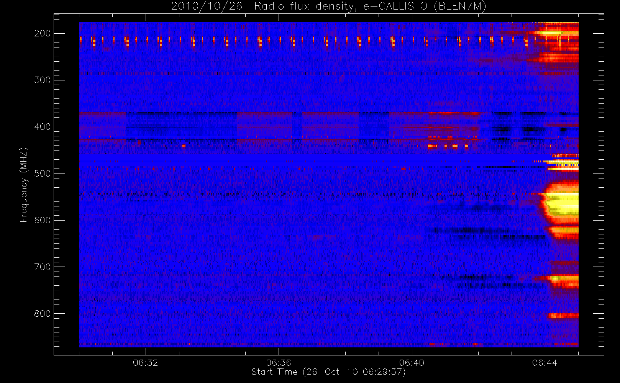Viewport: 620px width, 383px height.
Task: Click the red emission band near 810 MHz
Action: tap(563, 316)
